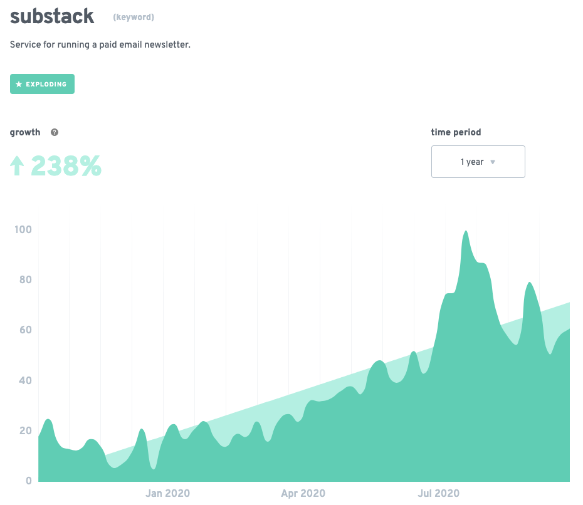583x505 pixels.
Task: Click the 20 value on the y-axis
Action: [24, 431]
